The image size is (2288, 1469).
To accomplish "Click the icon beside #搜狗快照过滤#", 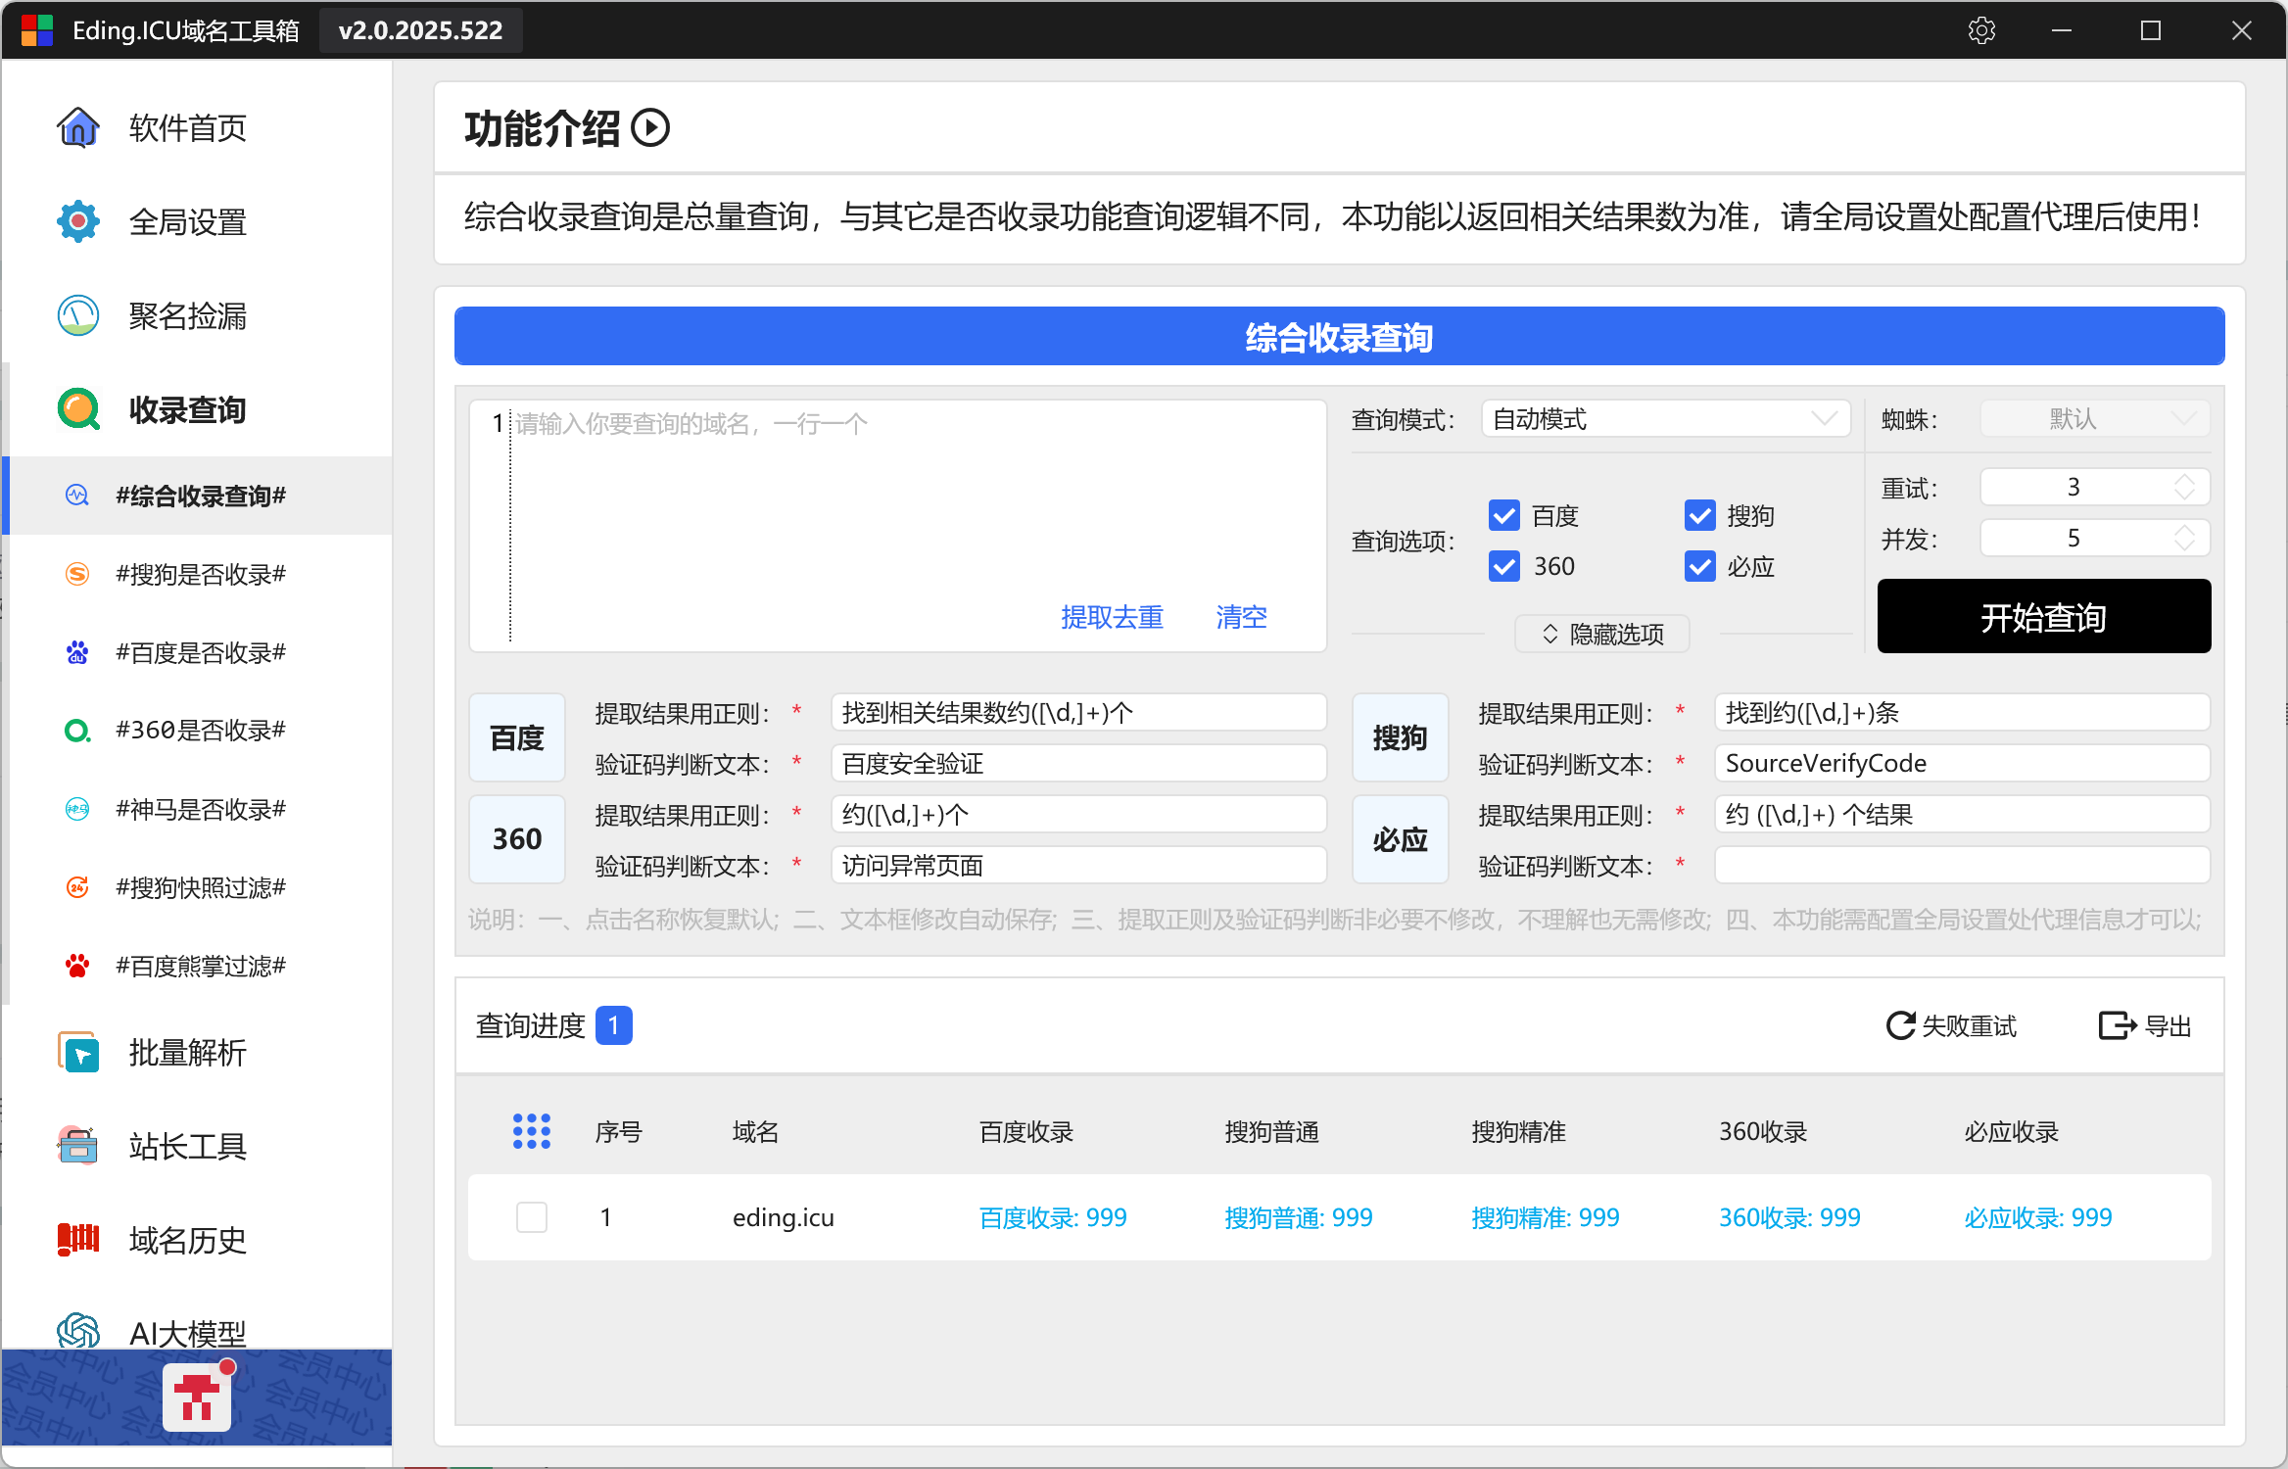I will click(x=77, y=887).
